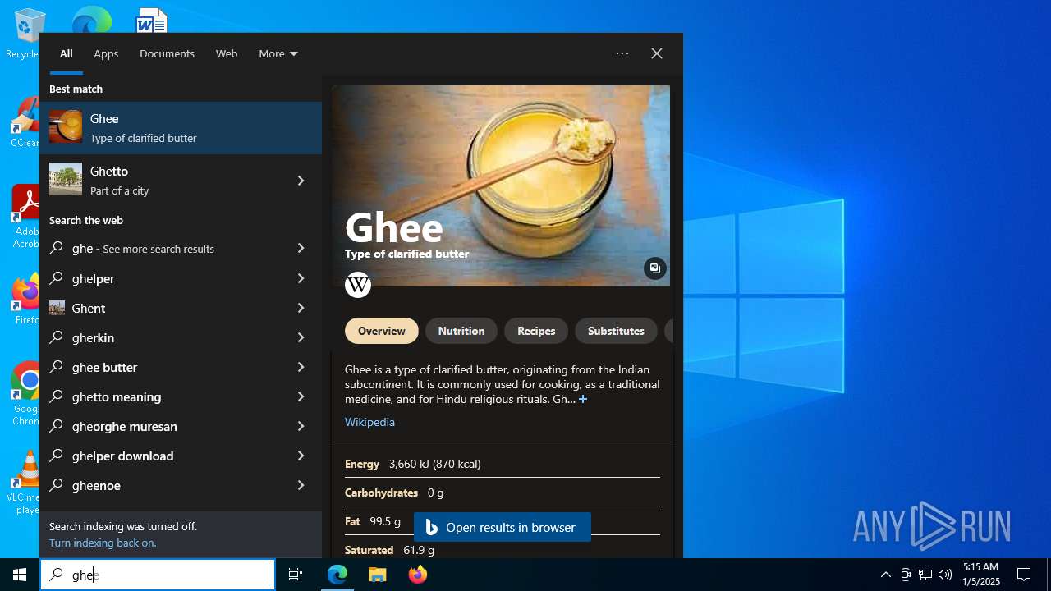Viewport: 1051px width, 591px height.
Task: Select the 'gheenoe' web suggestion
Action: (181, 485)
